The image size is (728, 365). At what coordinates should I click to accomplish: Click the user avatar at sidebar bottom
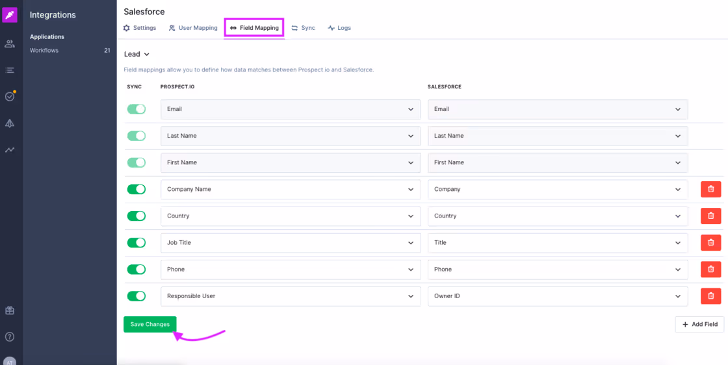(10, 361)
